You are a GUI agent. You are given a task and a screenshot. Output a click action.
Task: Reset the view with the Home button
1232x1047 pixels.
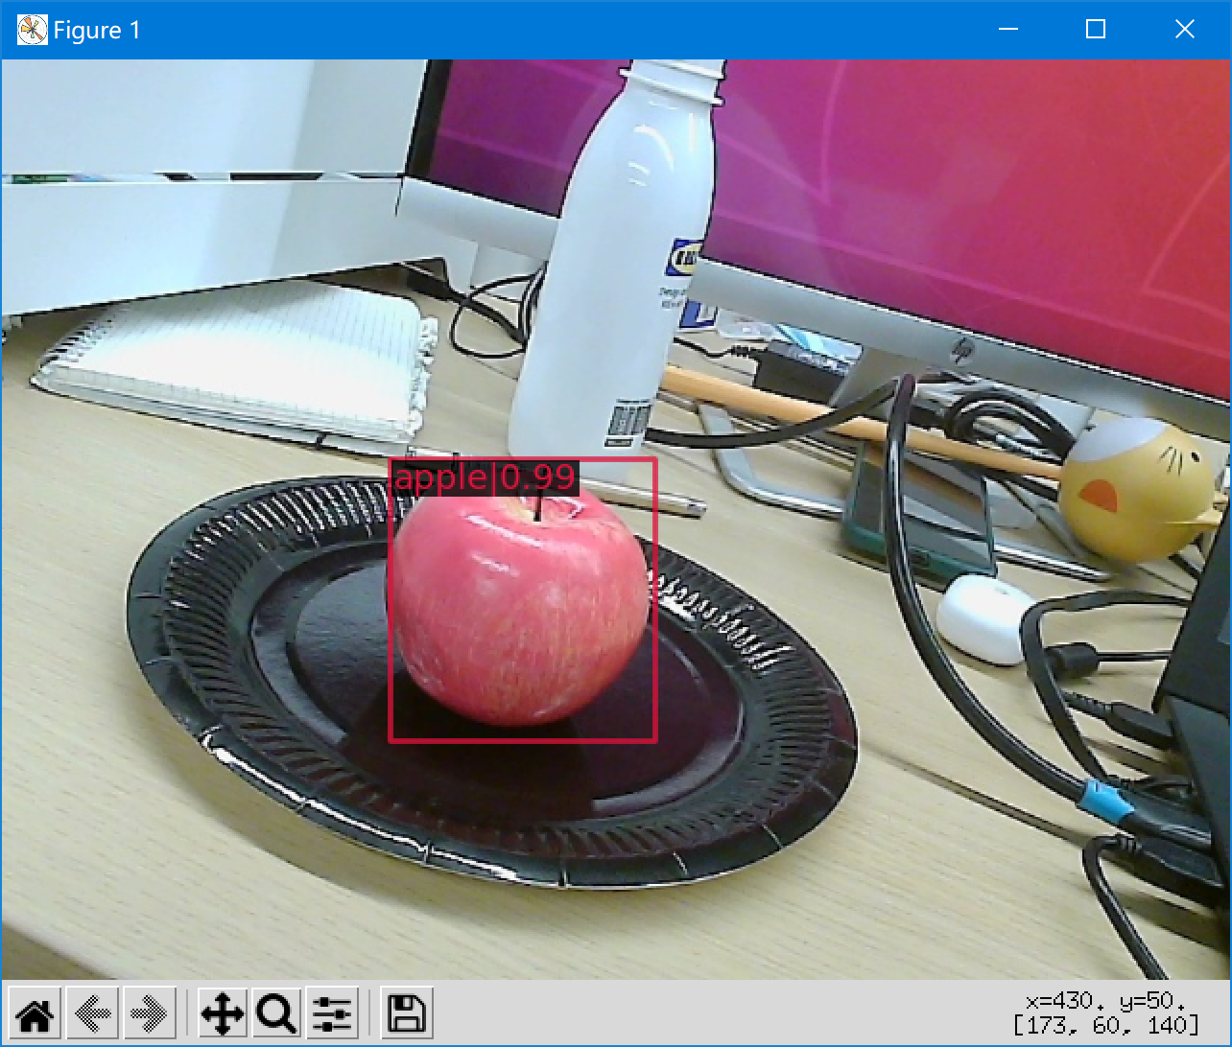click(x=35, y=1012)
